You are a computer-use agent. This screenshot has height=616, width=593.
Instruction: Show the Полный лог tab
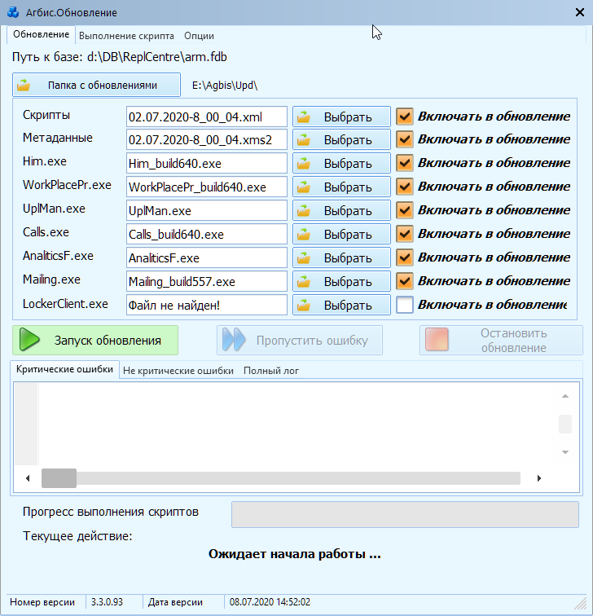271,371
